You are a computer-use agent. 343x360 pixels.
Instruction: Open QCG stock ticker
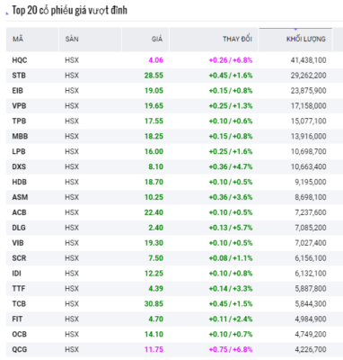(x=20, y=349)
